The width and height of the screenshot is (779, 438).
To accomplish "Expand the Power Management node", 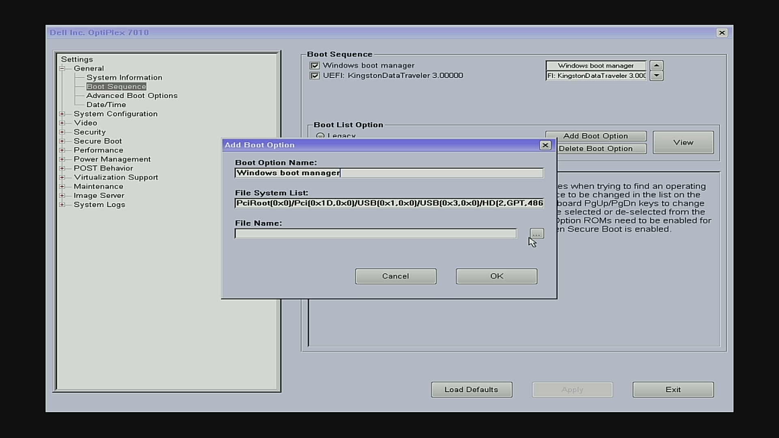I will click(x=62, y=159).
